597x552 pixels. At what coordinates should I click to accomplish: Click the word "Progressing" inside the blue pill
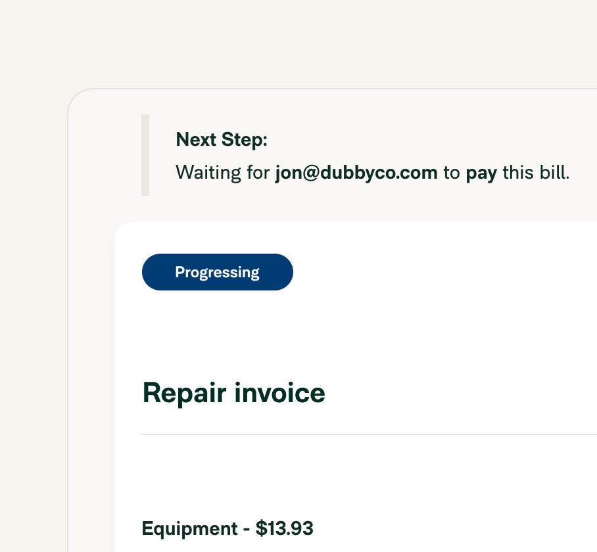[217, 272]
